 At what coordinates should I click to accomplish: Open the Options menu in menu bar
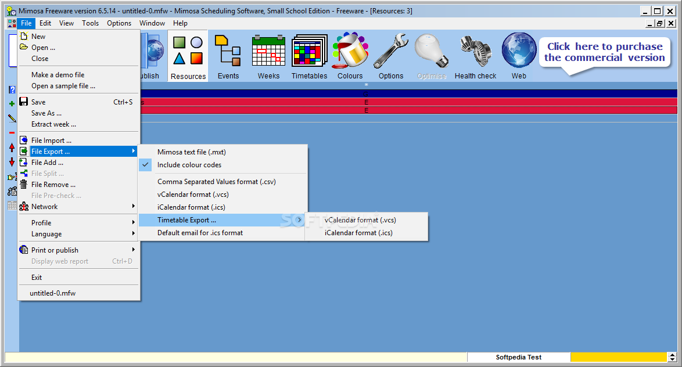coord(119,23)
